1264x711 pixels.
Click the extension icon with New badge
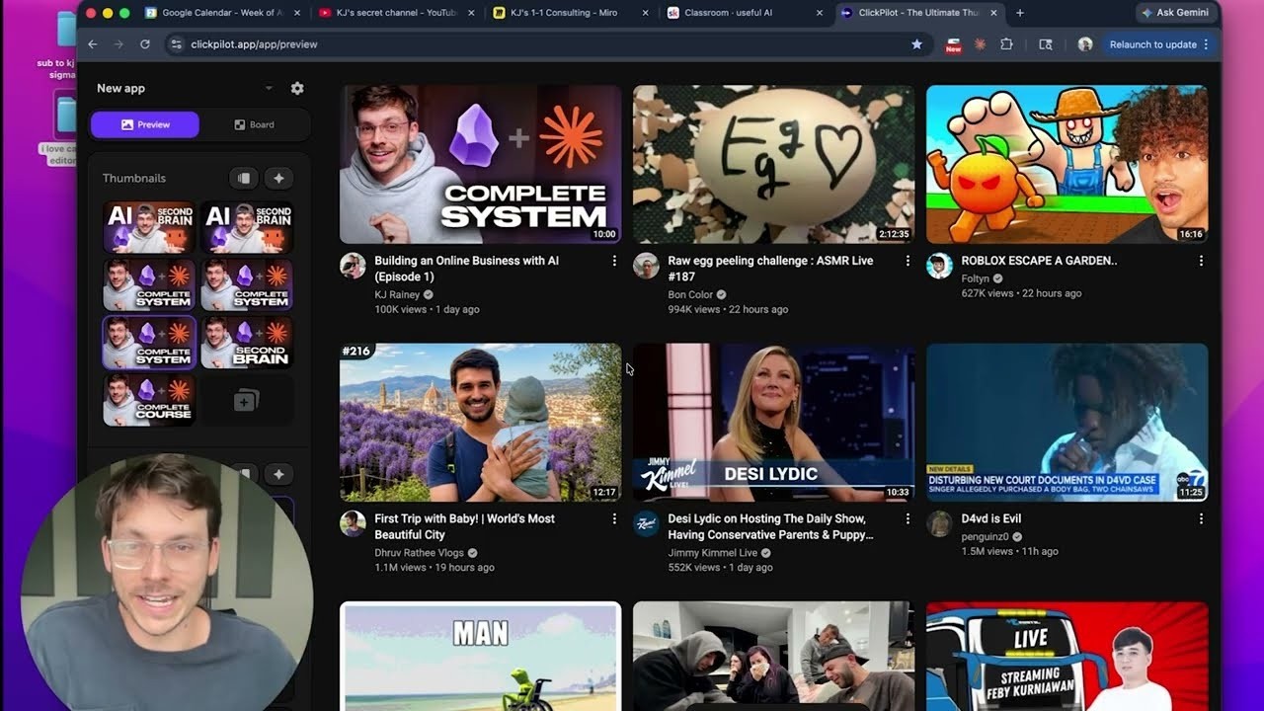[953, 44]
